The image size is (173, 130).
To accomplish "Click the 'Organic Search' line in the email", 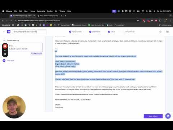I will coord(67,64).
